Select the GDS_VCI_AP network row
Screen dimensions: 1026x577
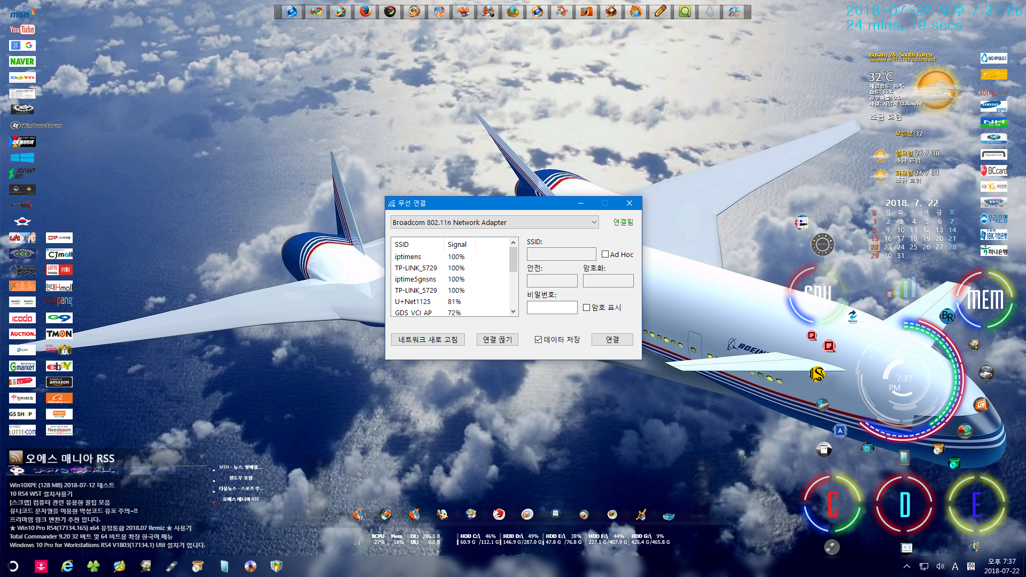[450, 313]
